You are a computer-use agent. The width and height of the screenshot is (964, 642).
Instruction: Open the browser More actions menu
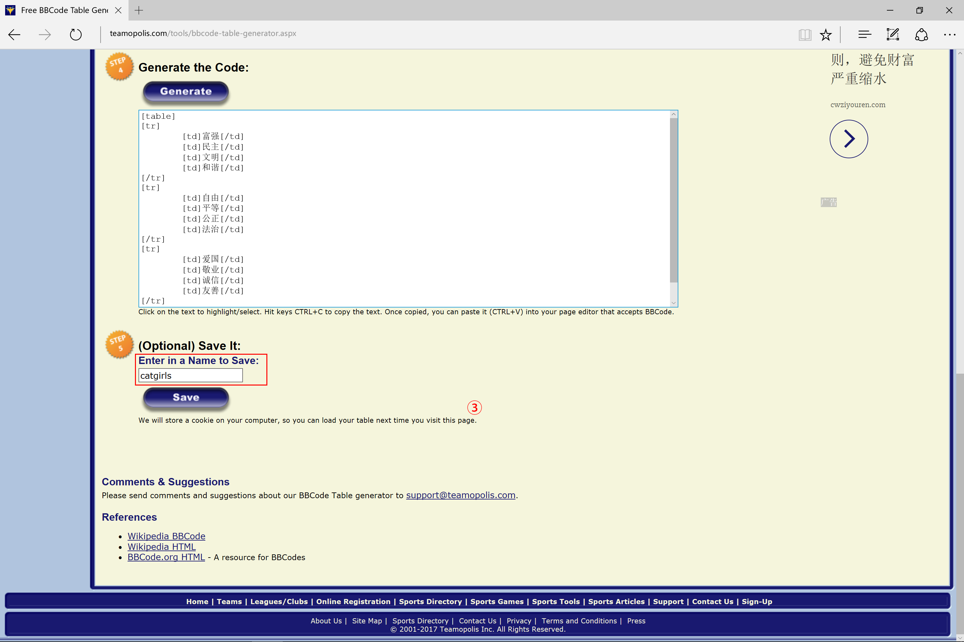(x=949, y=34)
